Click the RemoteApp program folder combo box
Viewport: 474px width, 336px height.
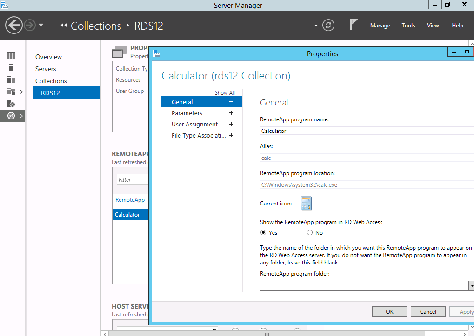[x=364, y=286]
